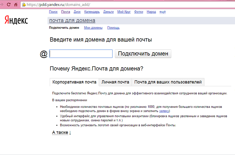Click the почта для домена heading link
235x155 pixels.
tap(72, 20)
